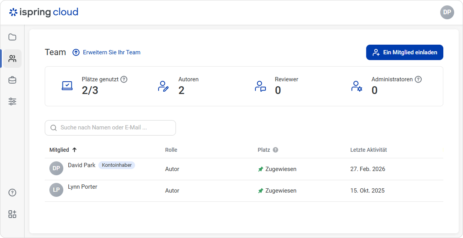Select the Team users icon in sidebar
Screen dimensions: 463x238
click(x=12, y=59)
